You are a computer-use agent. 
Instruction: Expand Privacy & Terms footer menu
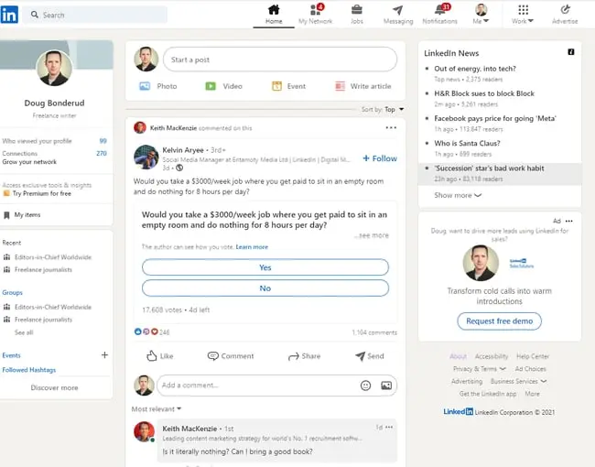[x=480, y=369]
